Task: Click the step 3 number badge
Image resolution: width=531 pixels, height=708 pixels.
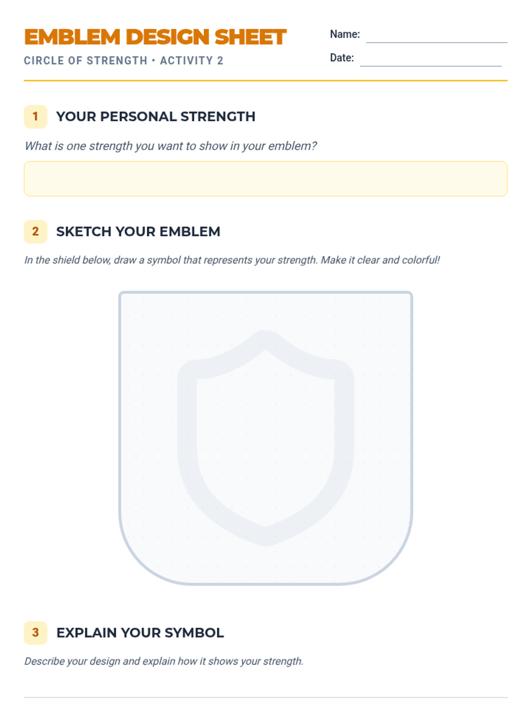Action: pos(35,632)
